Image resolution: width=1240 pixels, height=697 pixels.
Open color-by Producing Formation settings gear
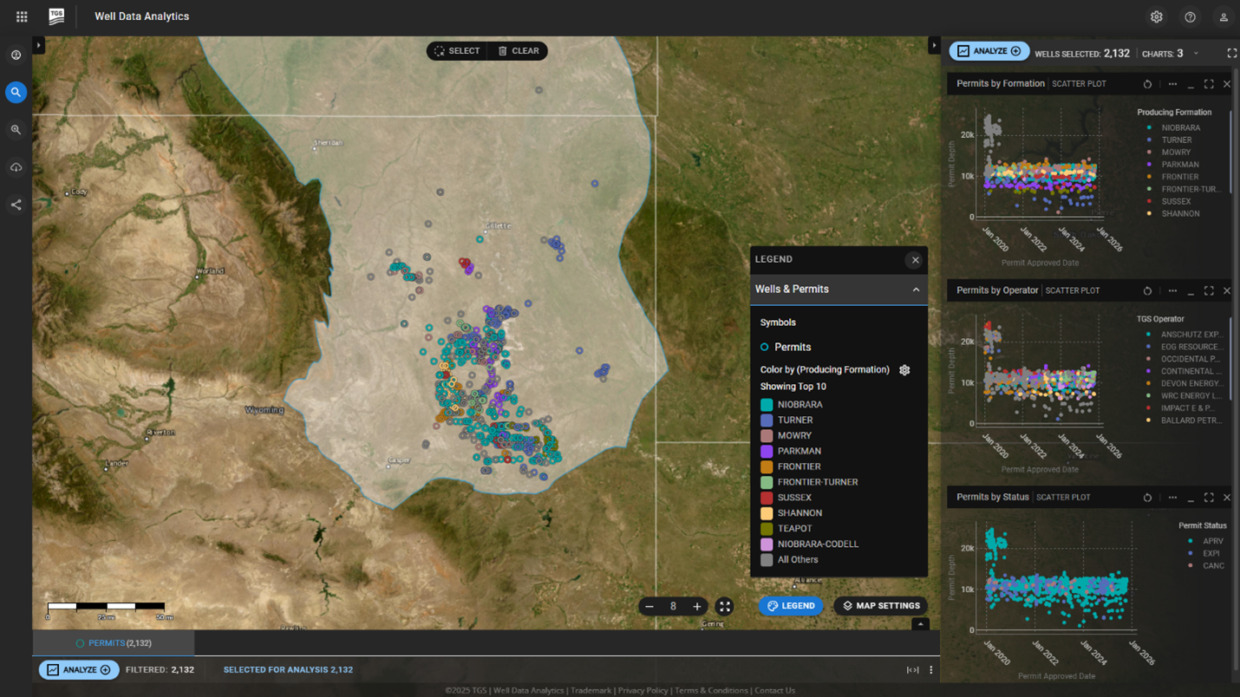(x=904, y=370)
